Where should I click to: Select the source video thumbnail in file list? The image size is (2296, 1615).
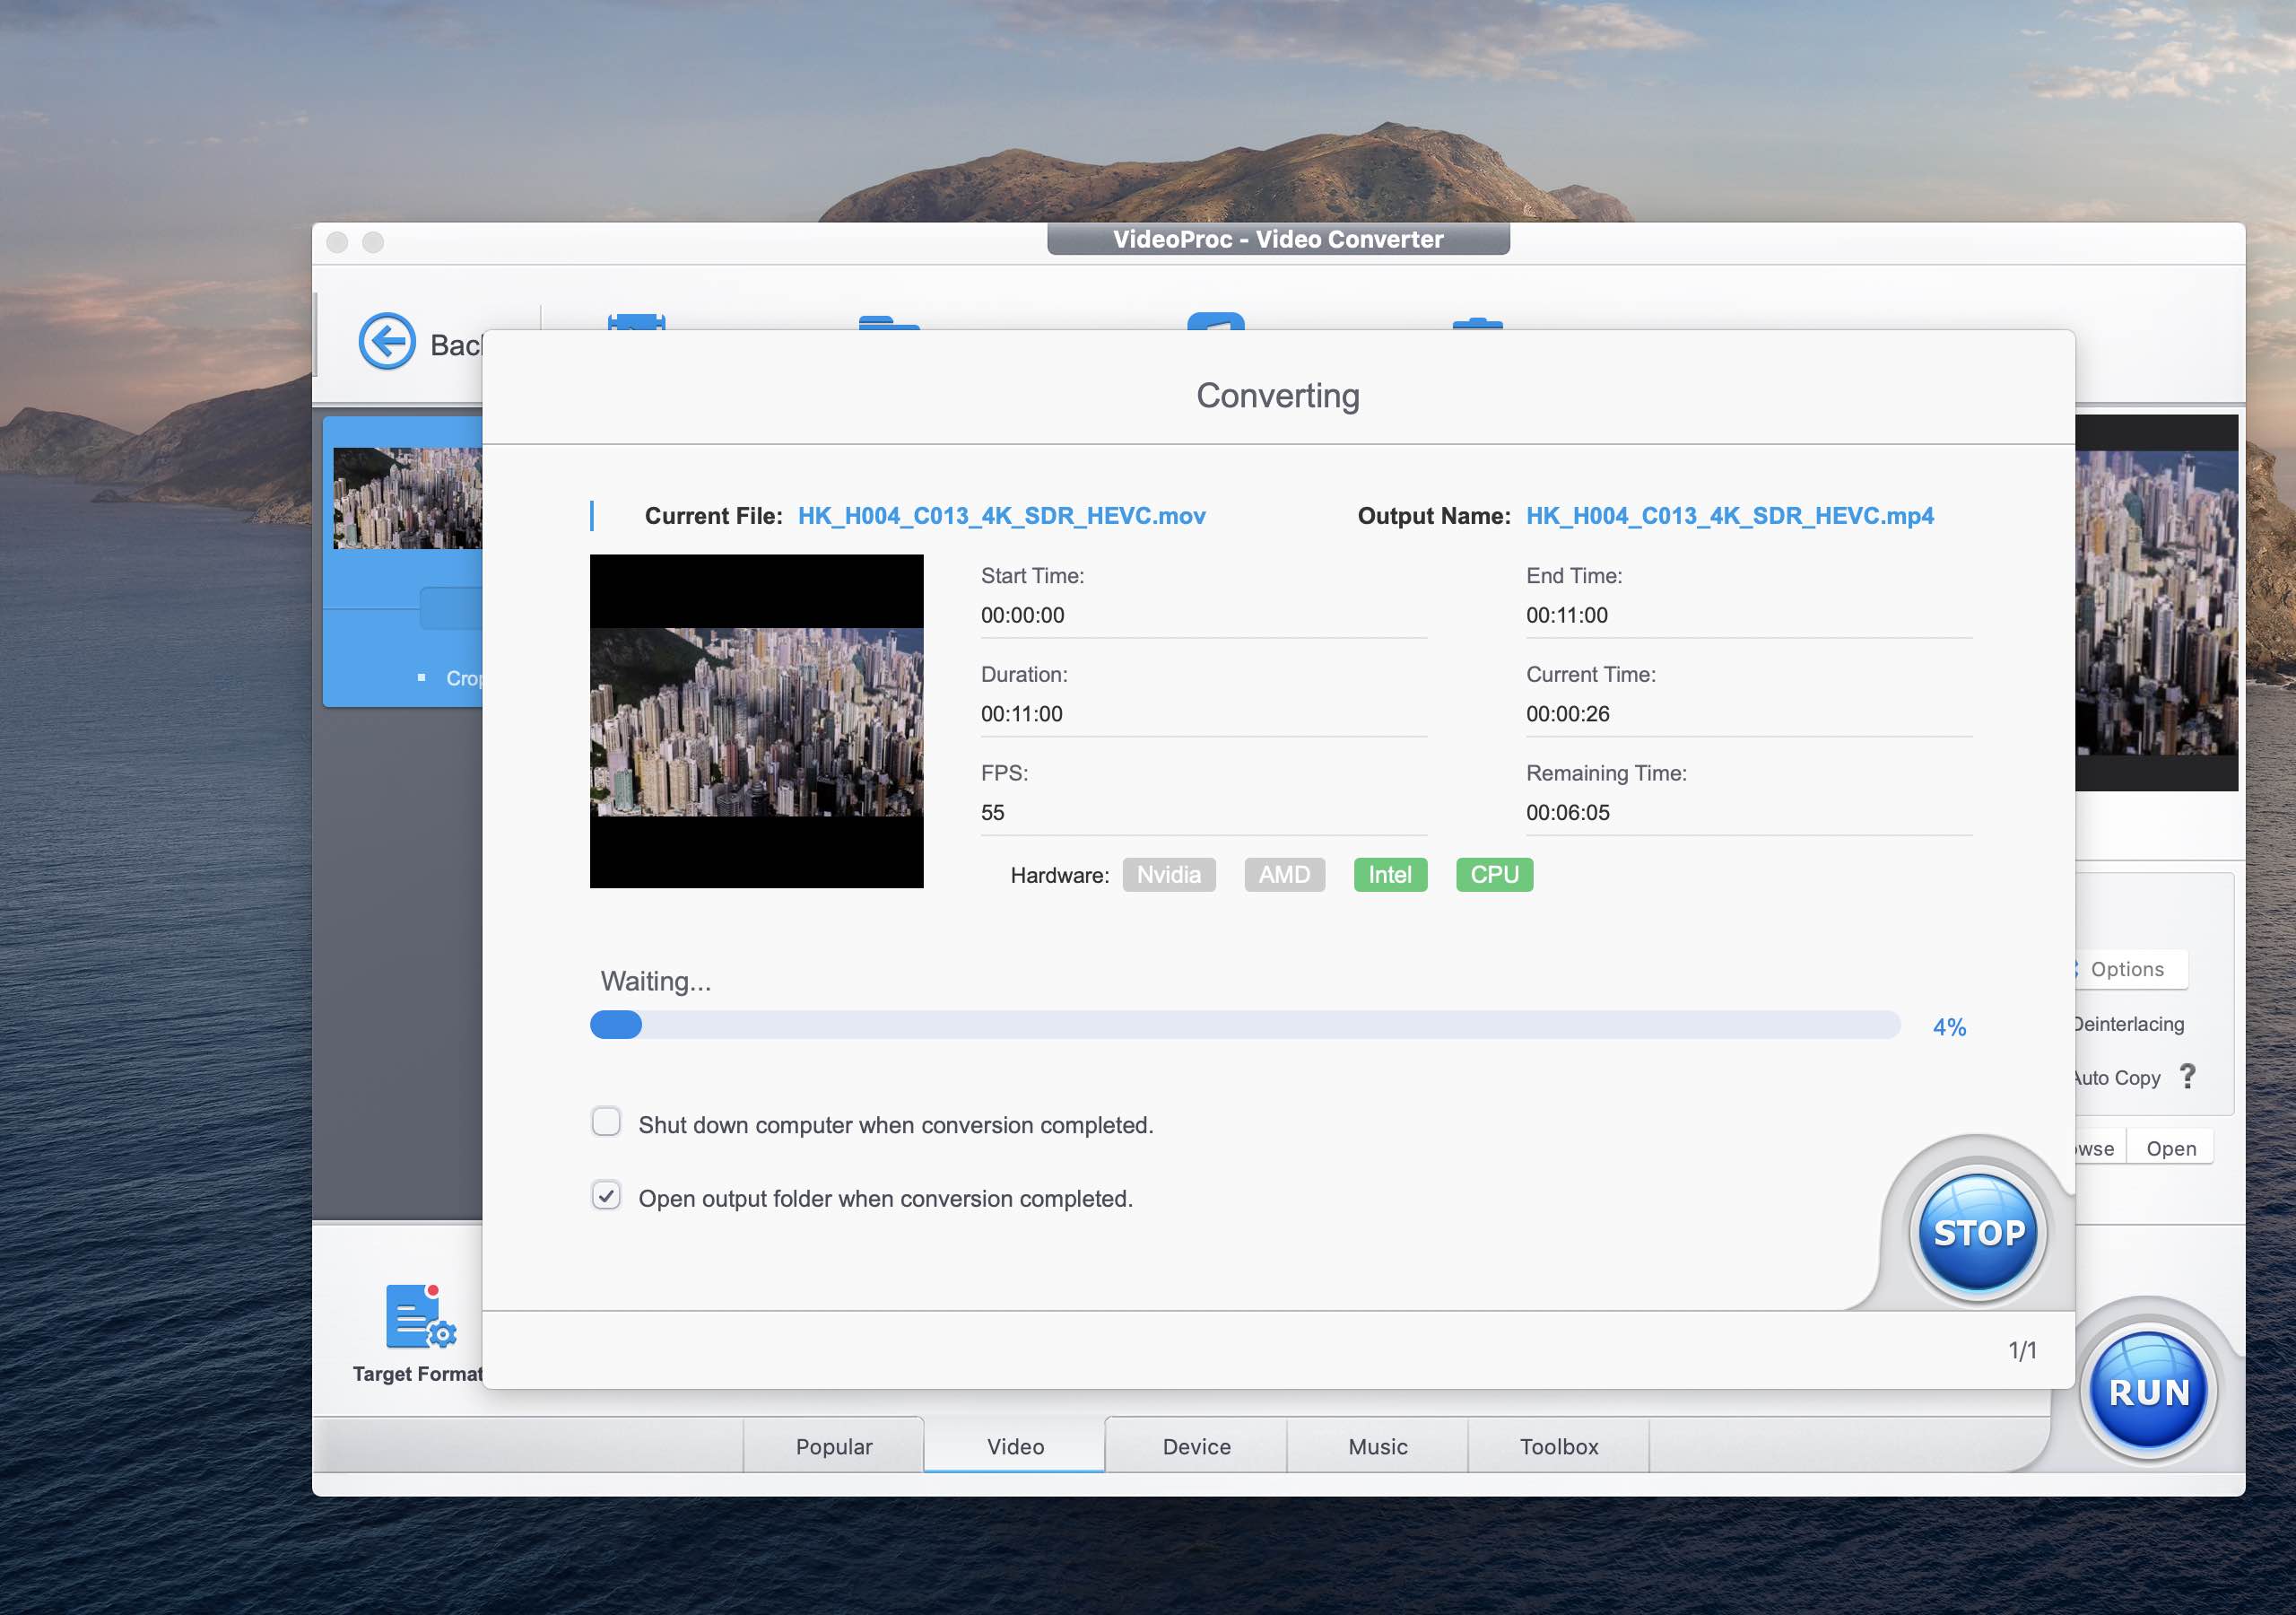407,498
